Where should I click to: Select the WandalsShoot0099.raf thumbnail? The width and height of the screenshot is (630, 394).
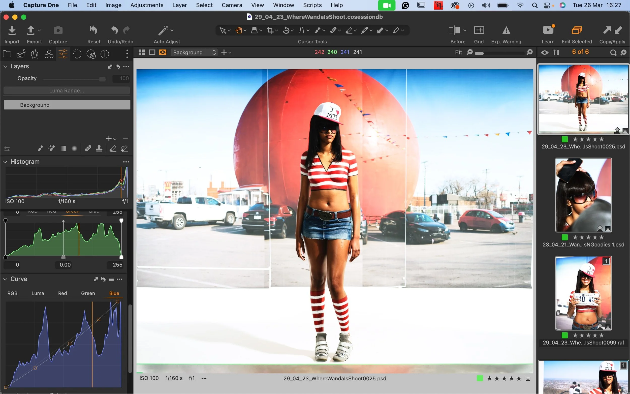click(x=583, y=293)
